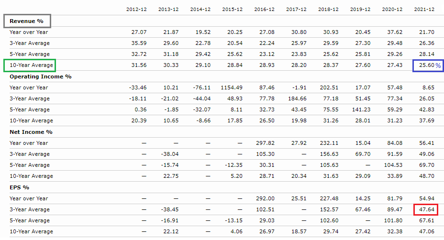Click the 5-Year Average label under Net Income %
This screenshot has height=240, width=444.
[x=30, y=165]
